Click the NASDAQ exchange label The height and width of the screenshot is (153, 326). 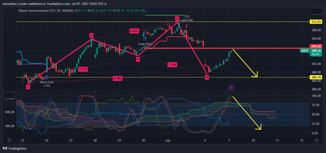coord(68,10)
